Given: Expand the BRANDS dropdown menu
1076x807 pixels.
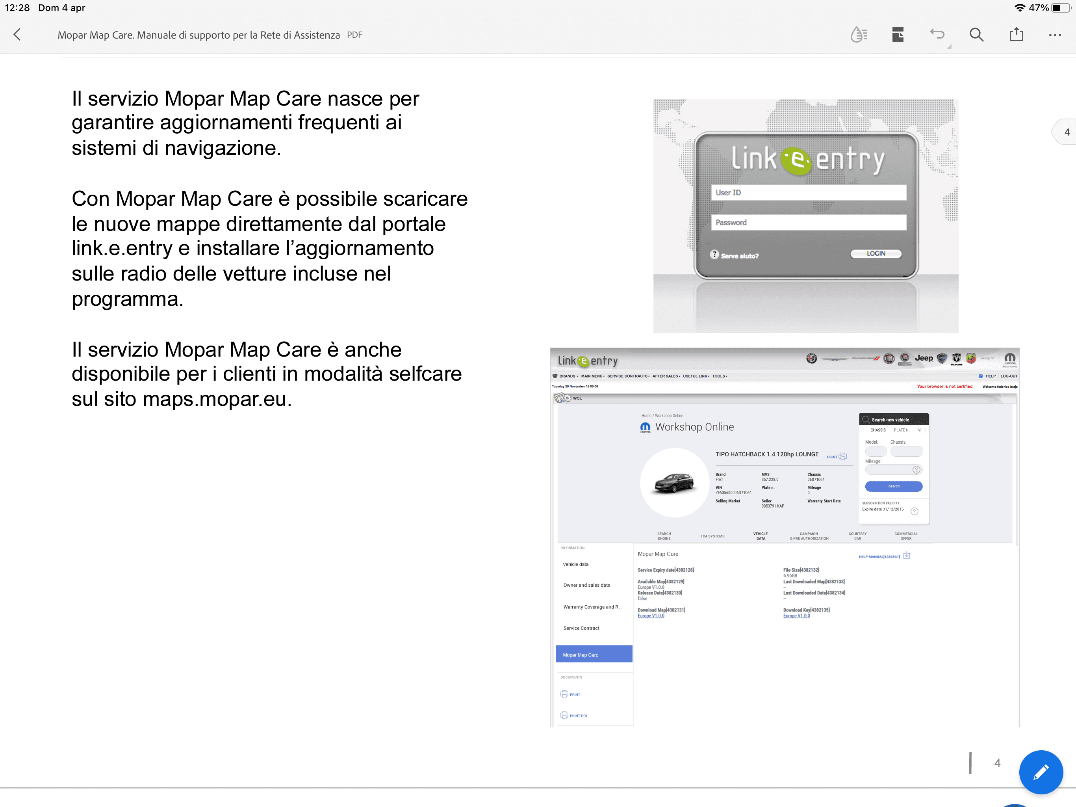Looking at the screenshot, I should (x=569, y=376).
